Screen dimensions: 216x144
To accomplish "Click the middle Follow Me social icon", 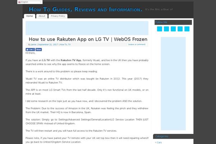I will click(x=173, y=29).
